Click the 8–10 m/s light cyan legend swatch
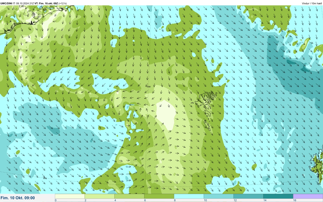 pos(189,196)
